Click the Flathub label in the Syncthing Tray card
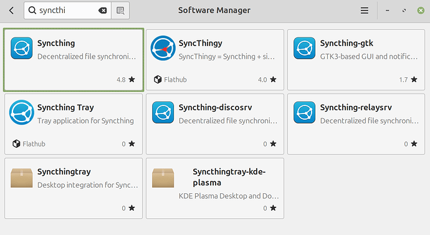Viewport: 430px width, 235px height. pyautogui.click(x=34, y=144)
